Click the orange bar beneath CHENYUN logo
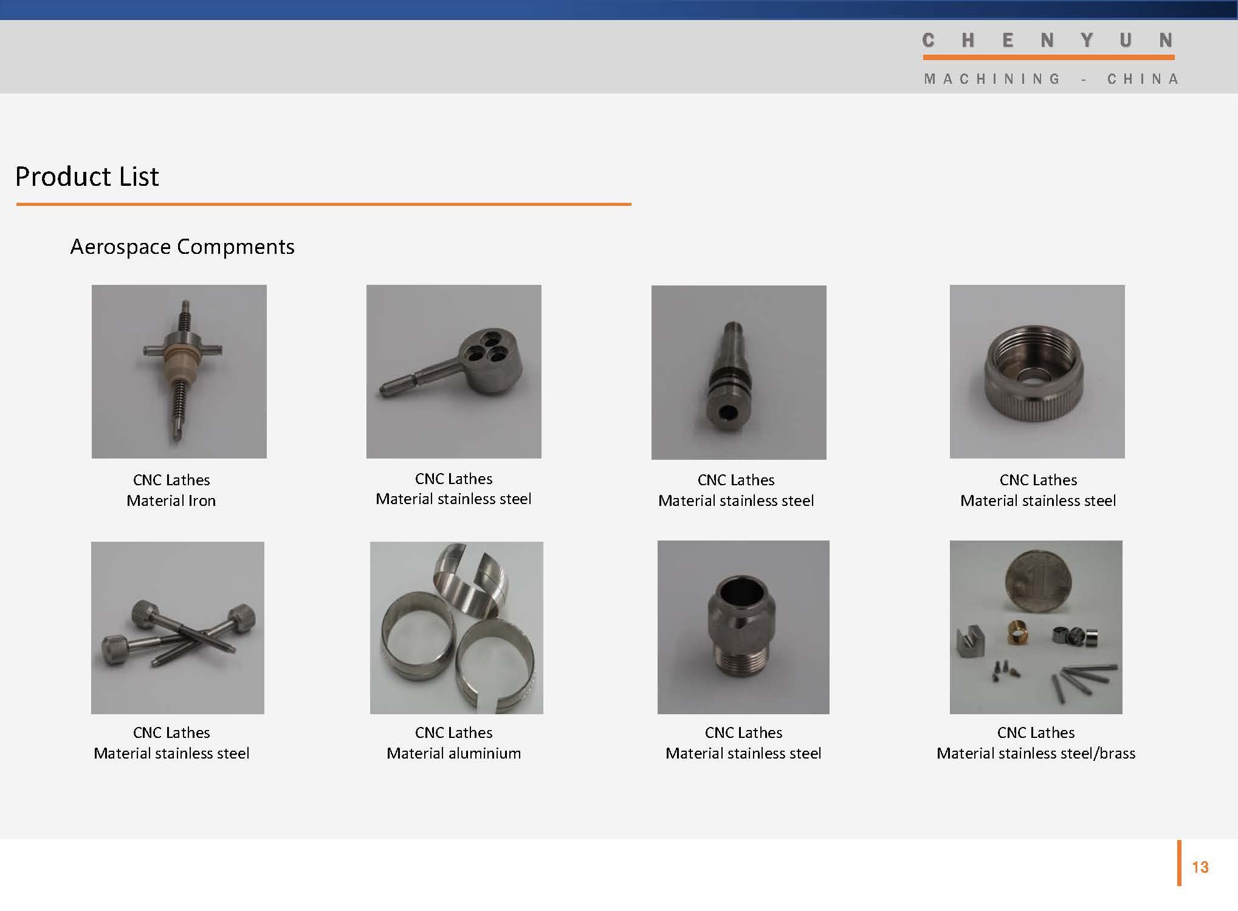 pyautogui.click(x=1048, y=58)
